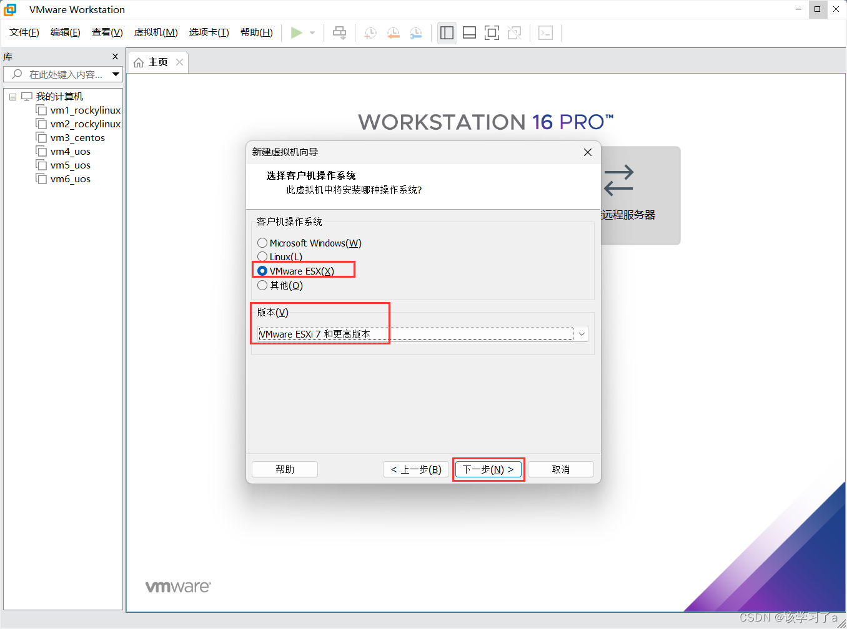
Task: Click the 取消 cancel button
Action: tap(561, 469)
